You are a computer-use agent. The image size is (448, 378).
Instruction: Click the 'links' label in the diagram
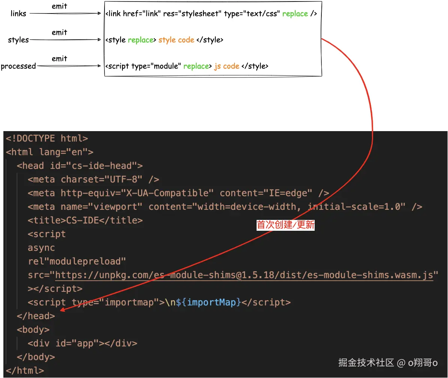click(x=18, y=13)
